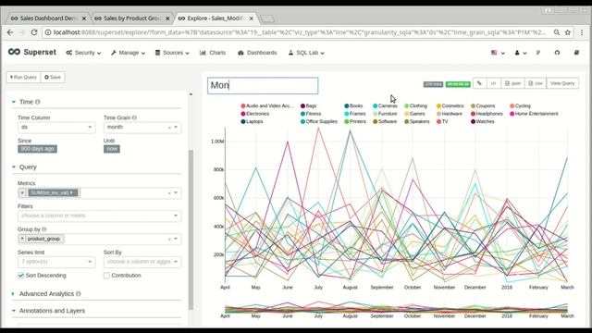This screenshot has height=333, width=592.
Task: Toggle Laptops series in legend
Action: point(252,121)
